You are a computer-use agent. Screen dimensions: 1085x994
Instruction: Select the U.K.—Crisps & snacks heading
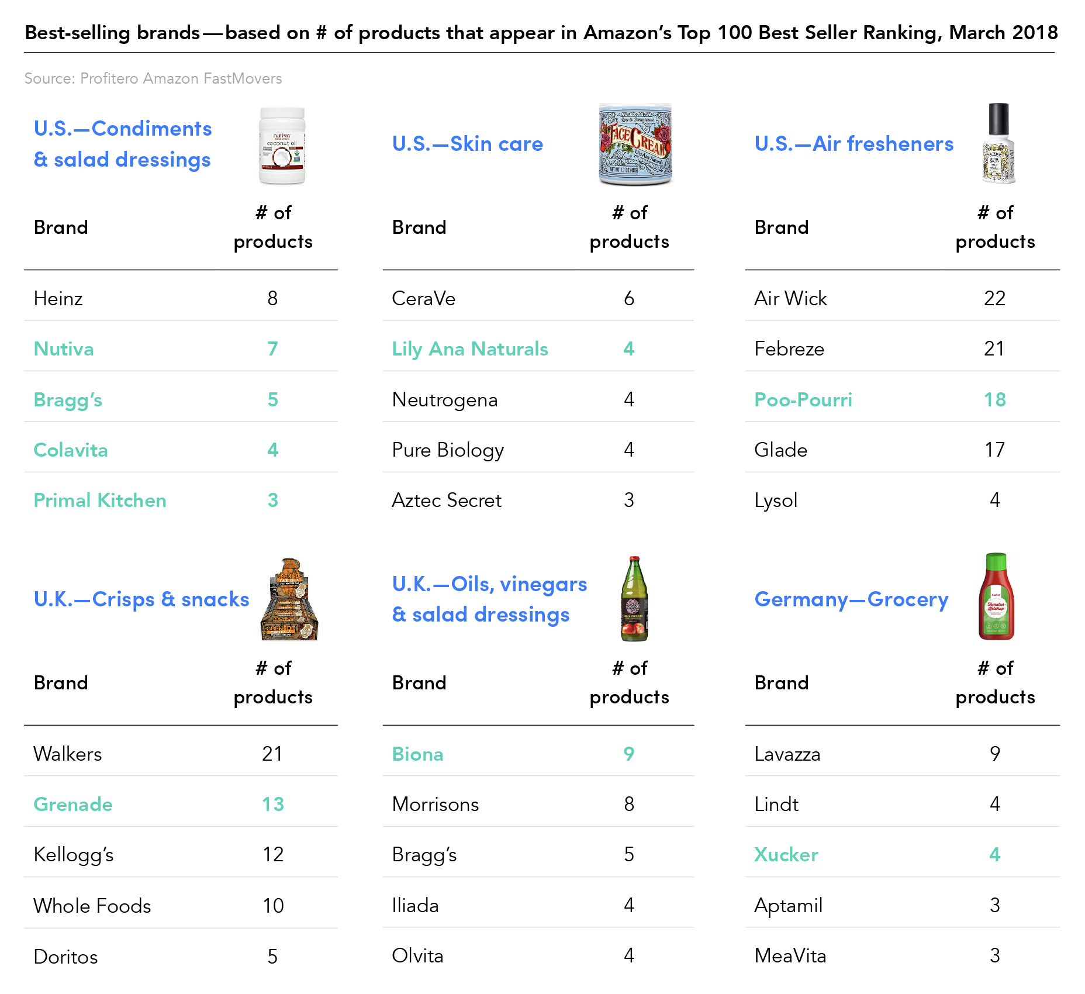(x=141, y=599)
